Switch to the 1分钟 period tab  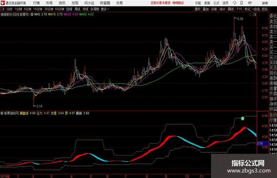click(x=18, y=9)
